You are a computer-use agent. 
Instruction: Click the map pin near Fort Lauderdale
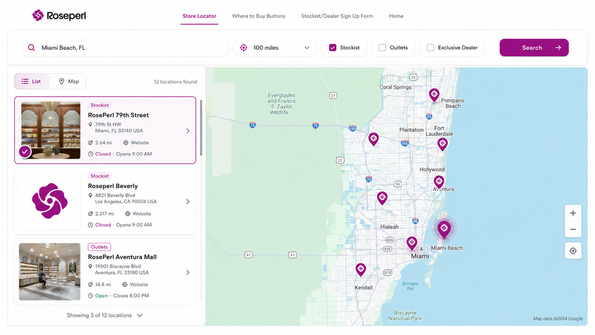pos(442,144)
